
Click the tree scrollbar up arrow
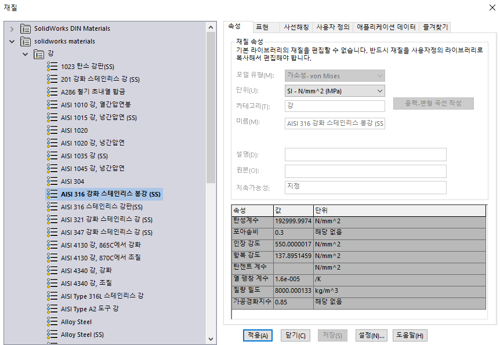click(x=211, y=27)
